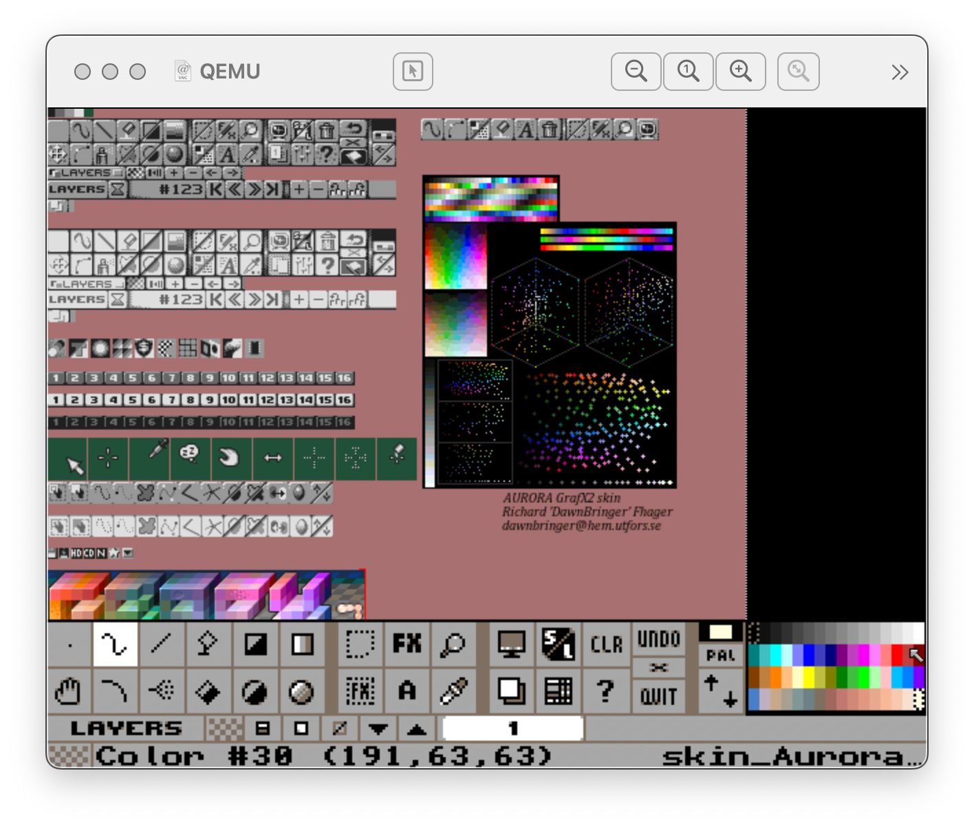Click the layer move-down arrow
This screenshot has height=826, width=974.
[378, 728]
